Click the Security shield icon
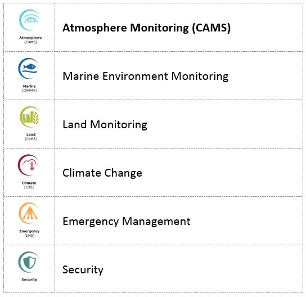306x297 pixels. pyautogui.click(x=29, y=262)
